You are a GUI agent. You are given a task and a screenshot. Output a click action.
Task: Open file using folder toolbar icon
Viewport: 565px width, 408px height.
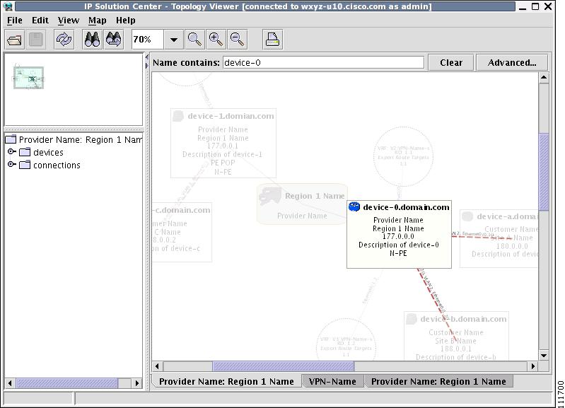(x=15, y=40)
